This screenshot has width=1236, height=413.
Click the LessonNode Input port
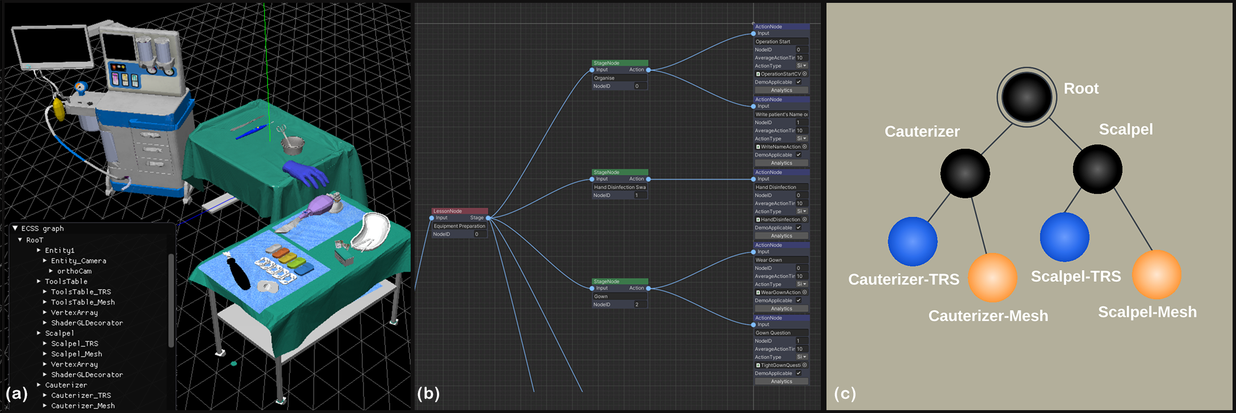[432, 218]
